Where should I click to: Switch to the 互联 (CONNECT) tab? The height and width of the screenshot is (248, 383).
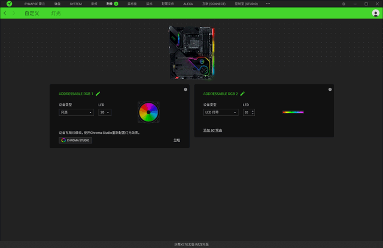point(214,4)
